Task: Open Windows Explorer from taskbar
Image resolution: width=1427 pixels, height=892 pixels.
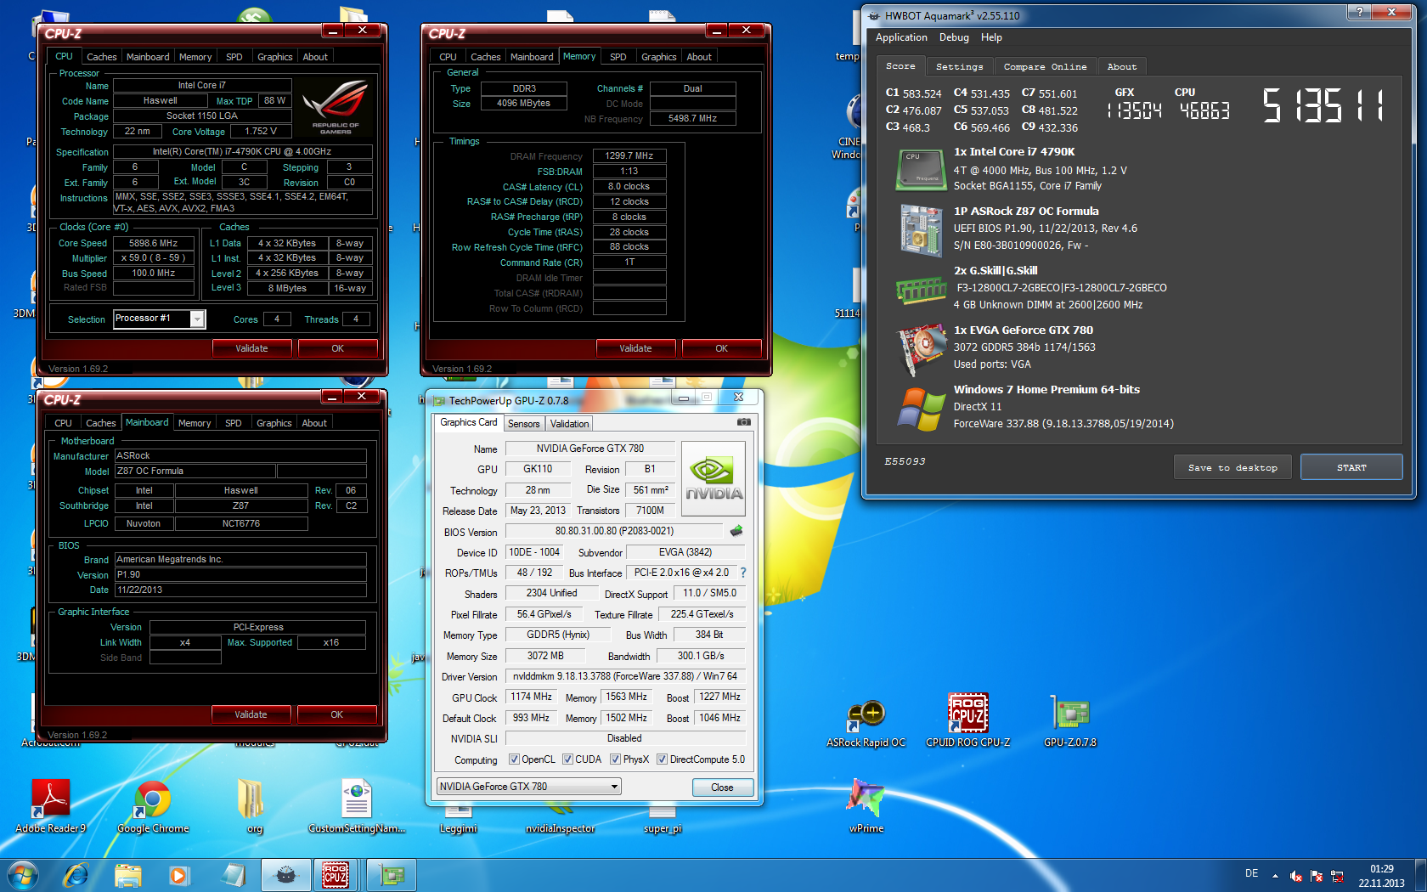Action: tap(128, 875)
